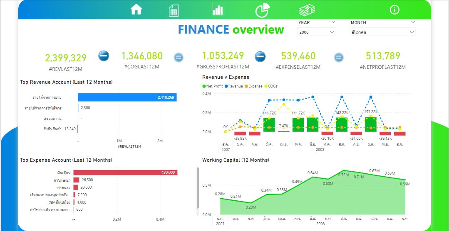Expand the YEAR slicer header chevron
Image resolution: width=449 pixels, height=231 pixels.
333,22
